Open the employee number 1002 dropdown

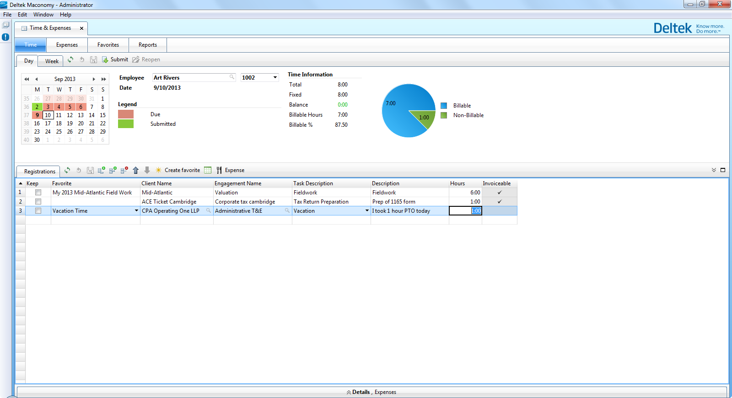click(x=275, y=78)
